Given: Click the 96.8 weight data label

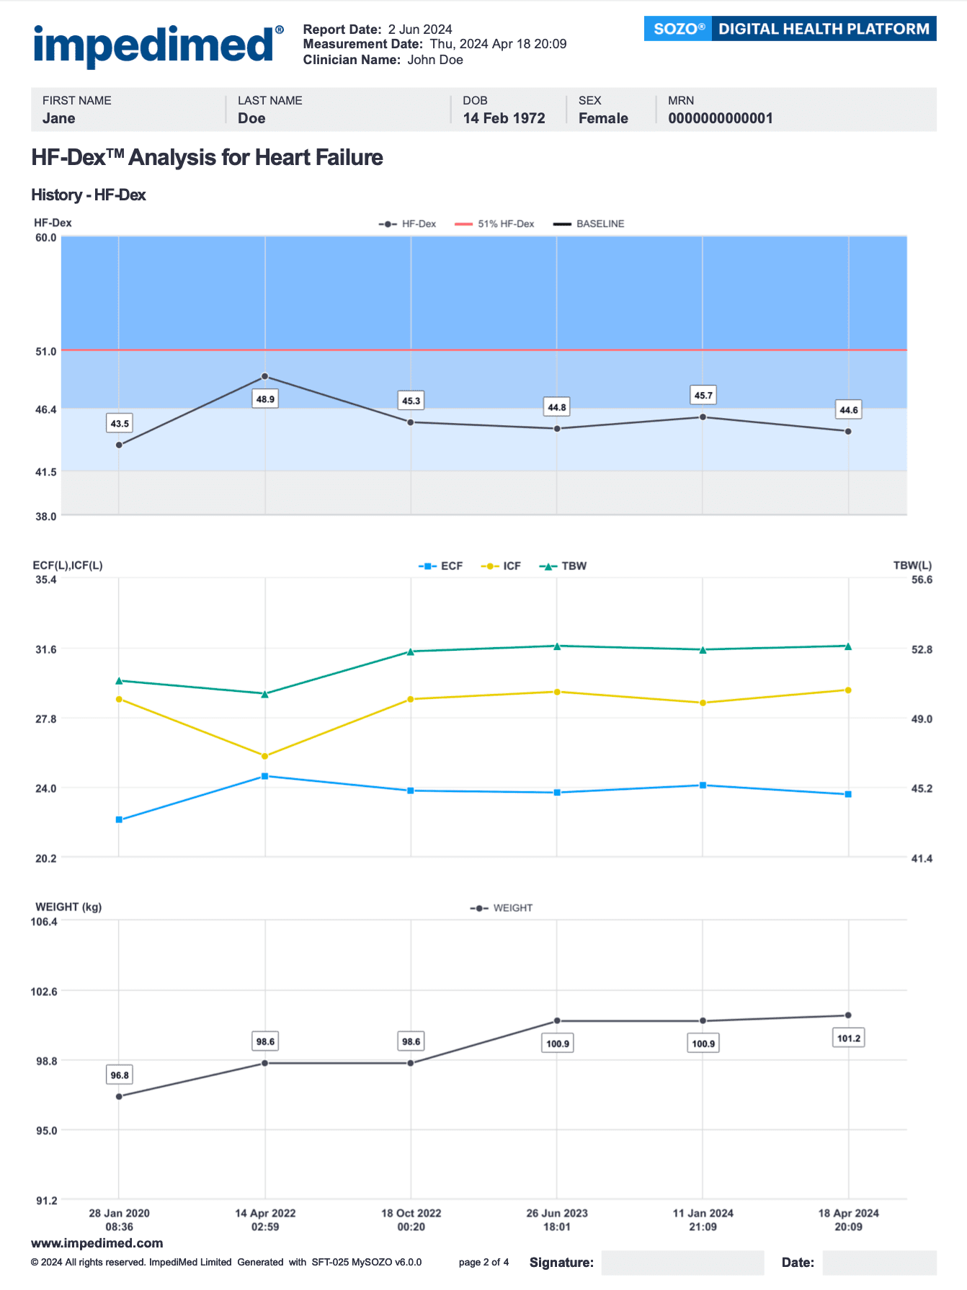Looking at the screenshot, I should [x=120, y=1075].
